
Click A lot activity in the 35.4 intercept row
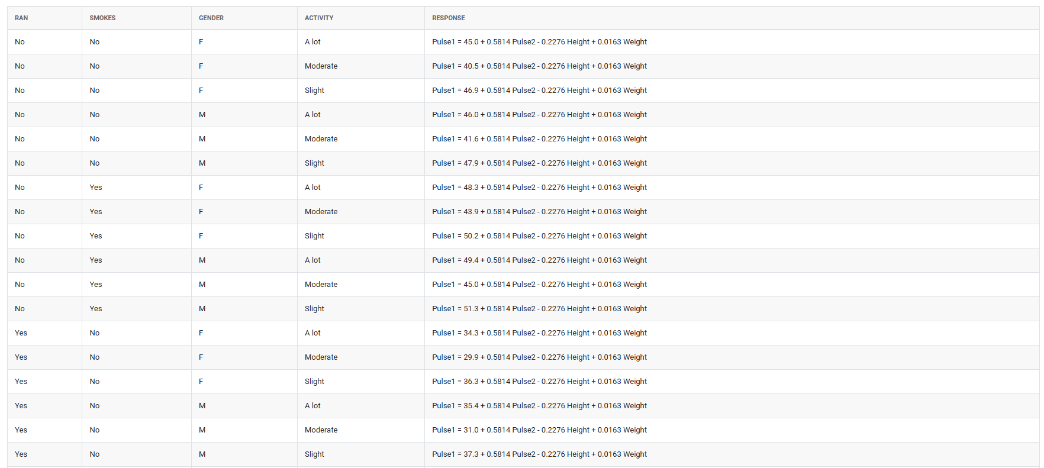click(312, 406)
